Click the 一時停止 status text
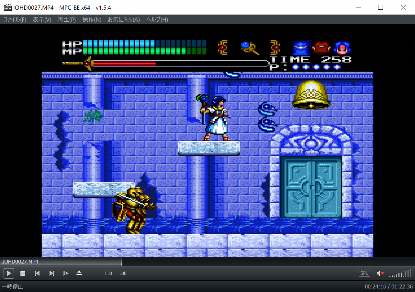 (12, 287)
